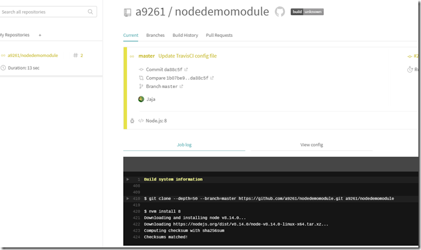Viewport: 421px width, 250px height.
Task: Expand the git clone log fold
Action: tap(128, 198)
